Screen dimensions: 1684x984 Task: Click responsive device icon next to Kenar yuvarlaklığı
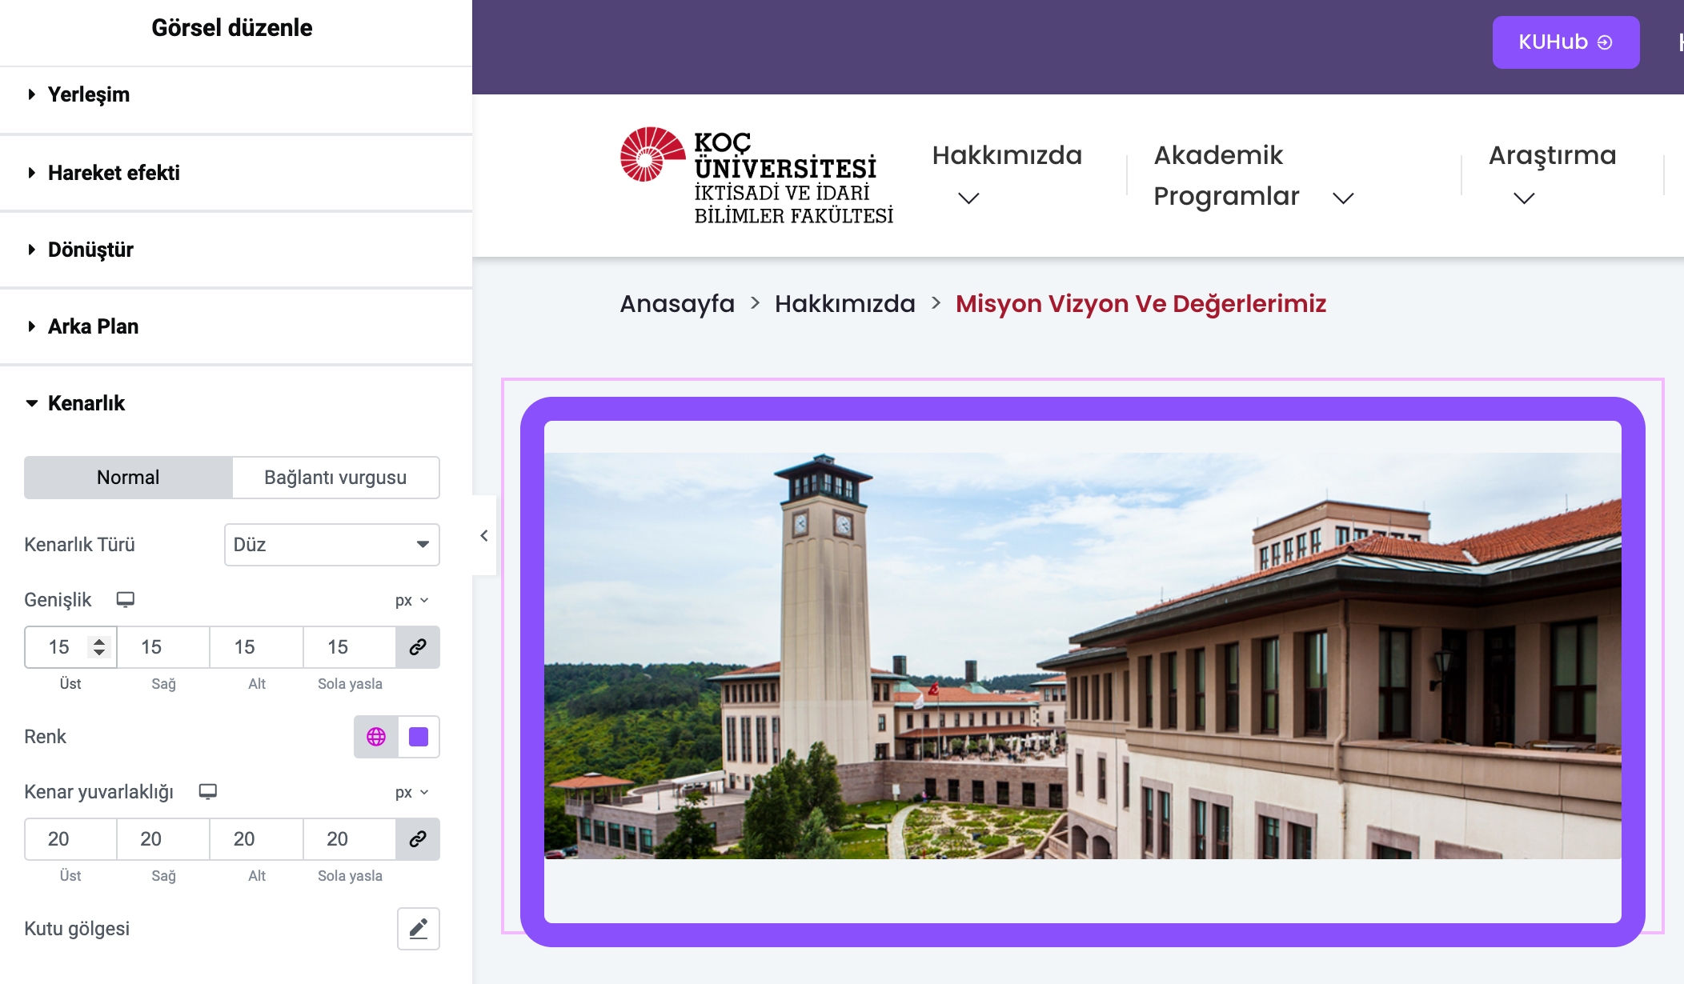tap(208, 792)
